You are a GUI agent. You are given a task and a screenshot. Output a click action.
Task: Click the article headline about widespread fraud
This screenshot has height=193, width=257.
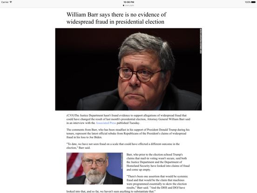tap(116, 18)
